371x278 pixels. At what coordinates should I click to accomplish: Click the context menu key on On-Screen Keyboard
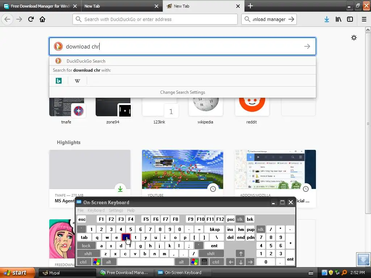(x=204, y=262)
